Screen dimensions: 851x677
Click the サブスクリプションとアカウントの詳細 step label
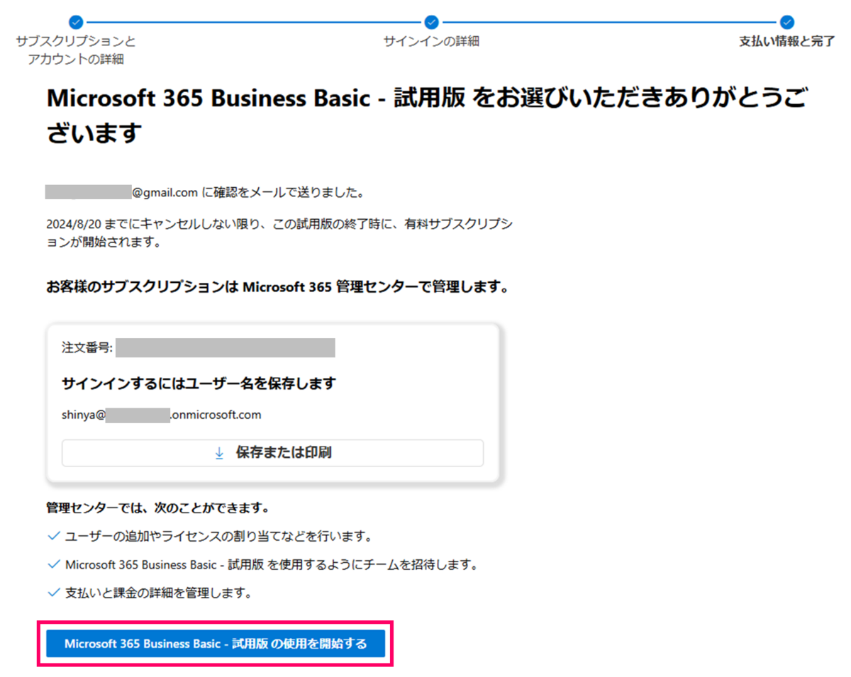[x=76, y=50]
